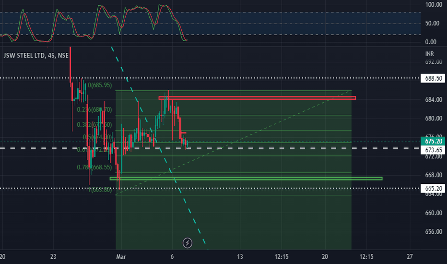Click the lightning bolt replay icon
This screenshot has width=447, height=264.
[188, 243]
